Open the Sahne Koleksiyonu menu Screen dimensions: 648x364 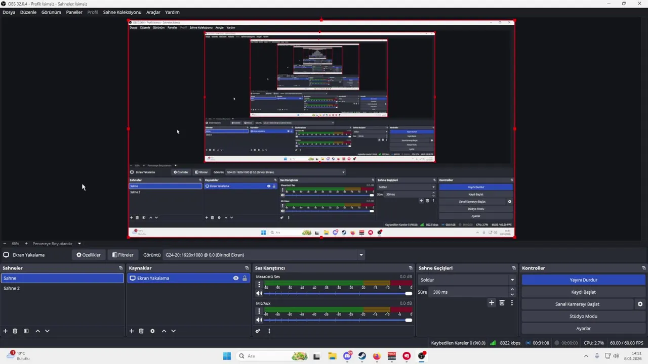(x=122, y=12)
